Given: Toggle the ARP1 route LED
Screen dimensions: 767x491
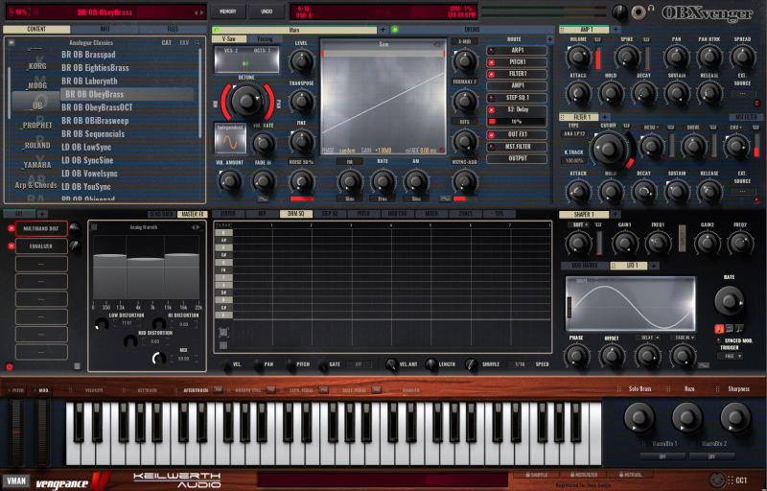Looking at the screenshot, I should point(491,51).
